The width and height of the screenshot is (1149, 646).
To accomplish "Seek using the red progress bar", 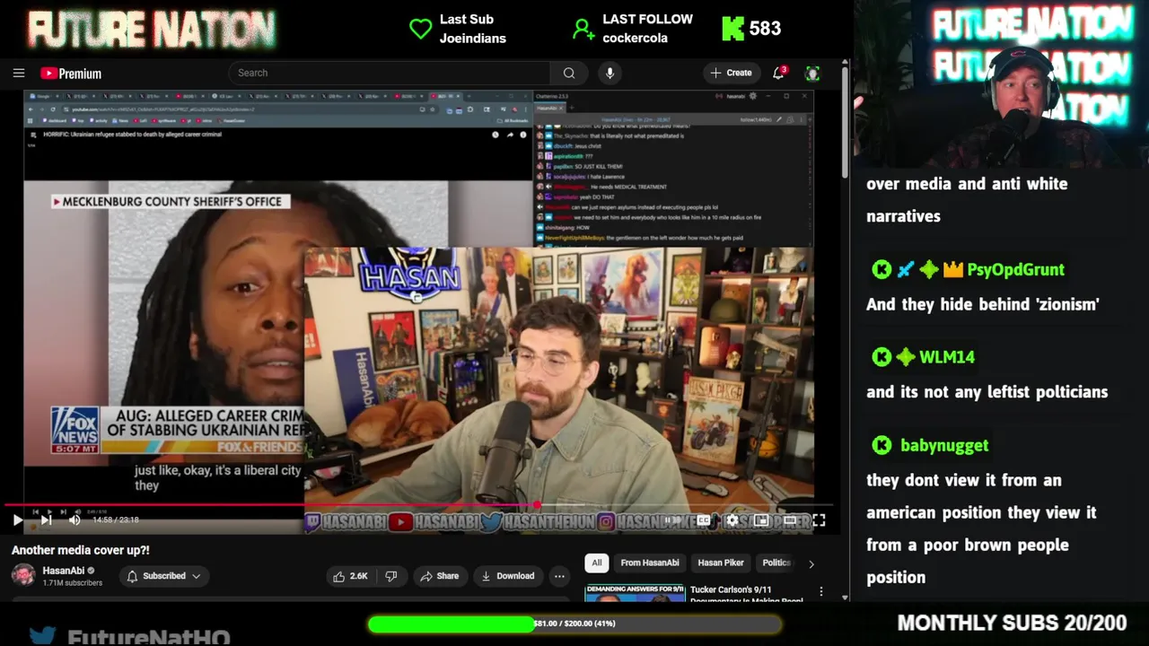I will [420, 504].
